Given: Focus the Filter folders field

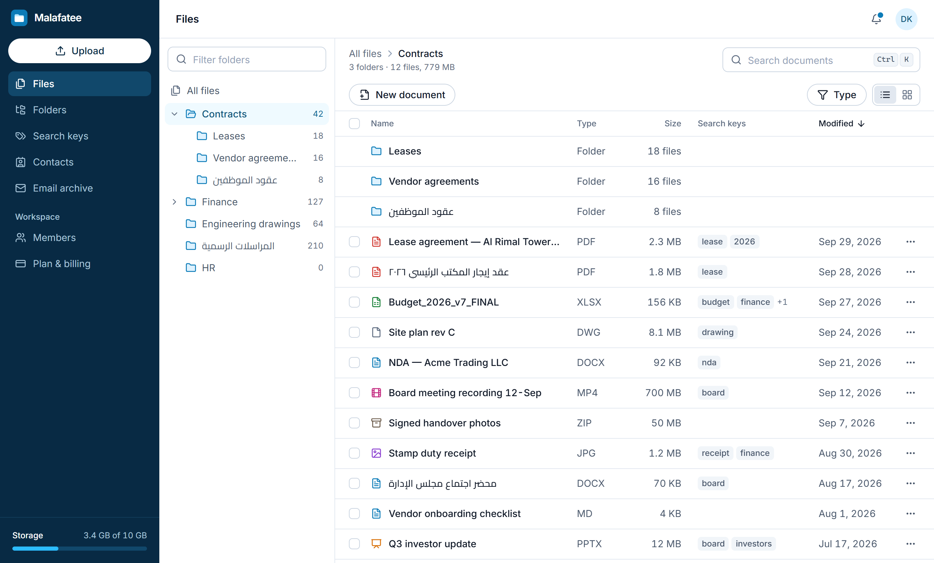Looking at the screenshot, I should click(x=247, y=59).
